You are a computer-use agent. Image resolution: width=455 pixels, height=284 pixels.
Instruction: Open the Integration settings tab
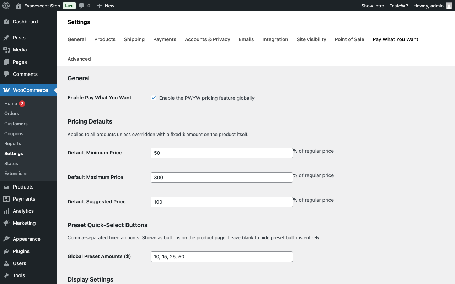point(275,39)
